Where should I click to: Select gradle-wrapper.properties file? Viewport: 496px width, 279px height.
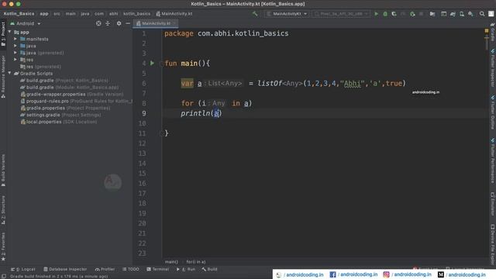pyautogui.click(x=72, y=95)
